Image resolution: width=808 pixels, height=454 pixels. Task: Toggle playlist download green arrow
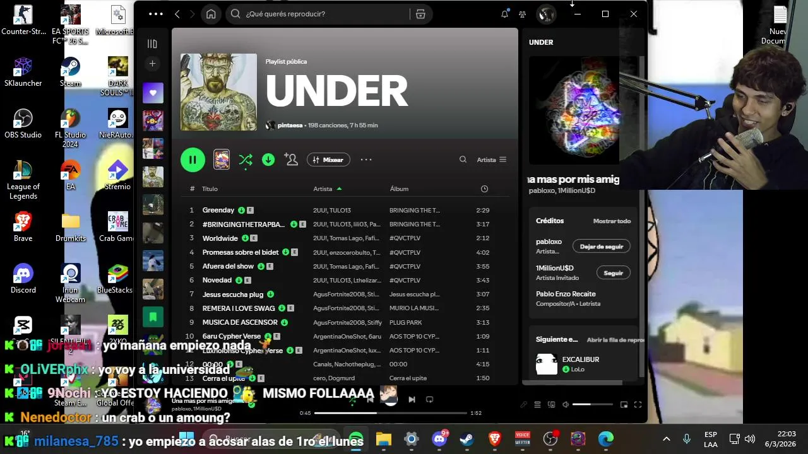tap(268, 160)
